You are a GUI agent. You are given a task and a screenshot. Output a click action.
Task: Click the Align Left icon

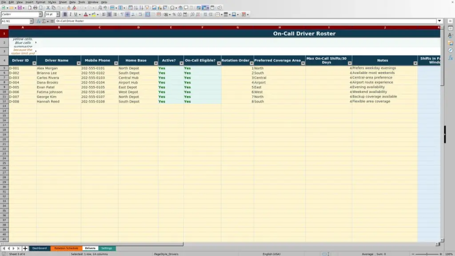coord(104,14)
